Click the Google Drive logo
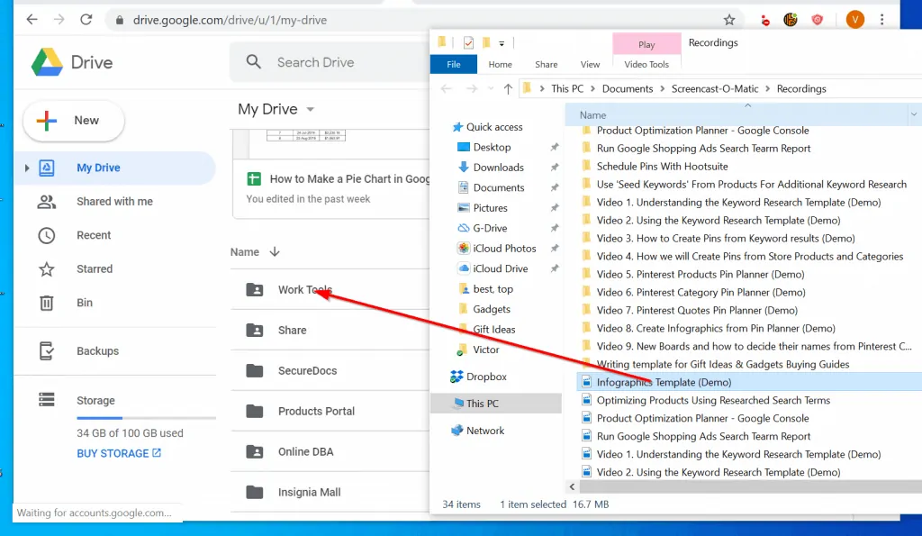922x536 pixels. click(47, 62)
